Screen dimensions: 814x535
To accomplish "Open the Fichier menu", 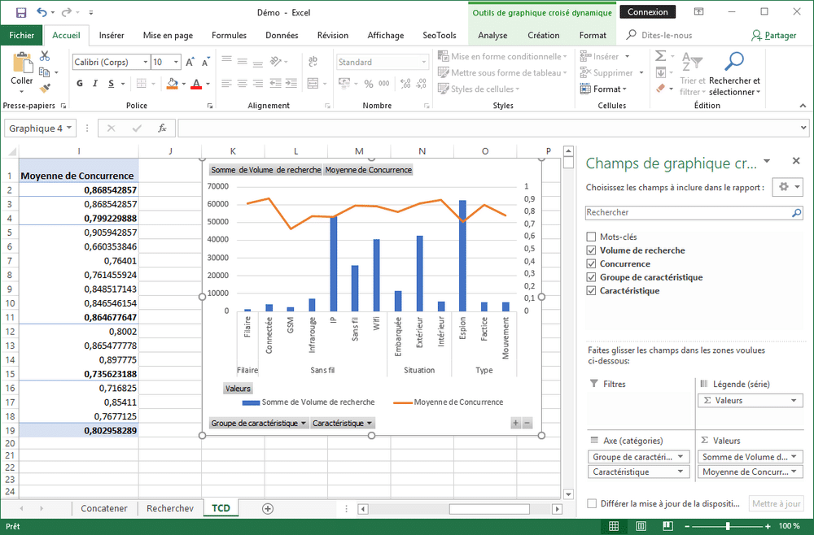I will [x=22, y=35].
